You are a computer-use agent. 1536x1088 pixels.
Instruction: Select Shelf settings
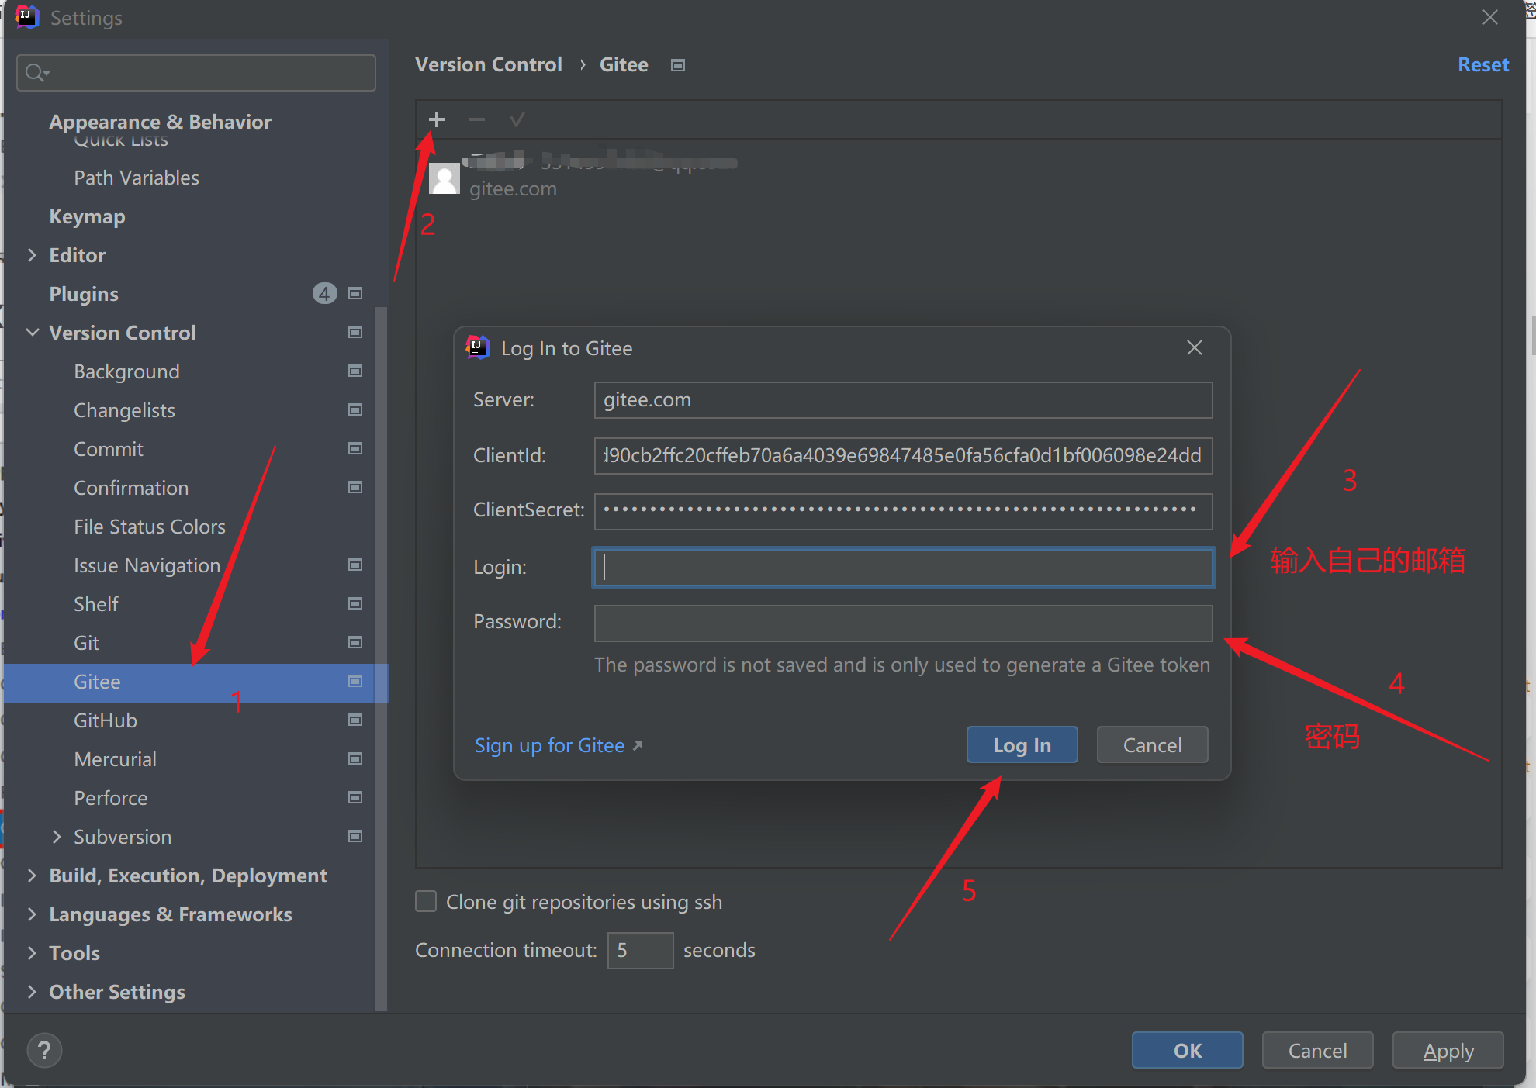pyautogui.click(x=96, y=604)
